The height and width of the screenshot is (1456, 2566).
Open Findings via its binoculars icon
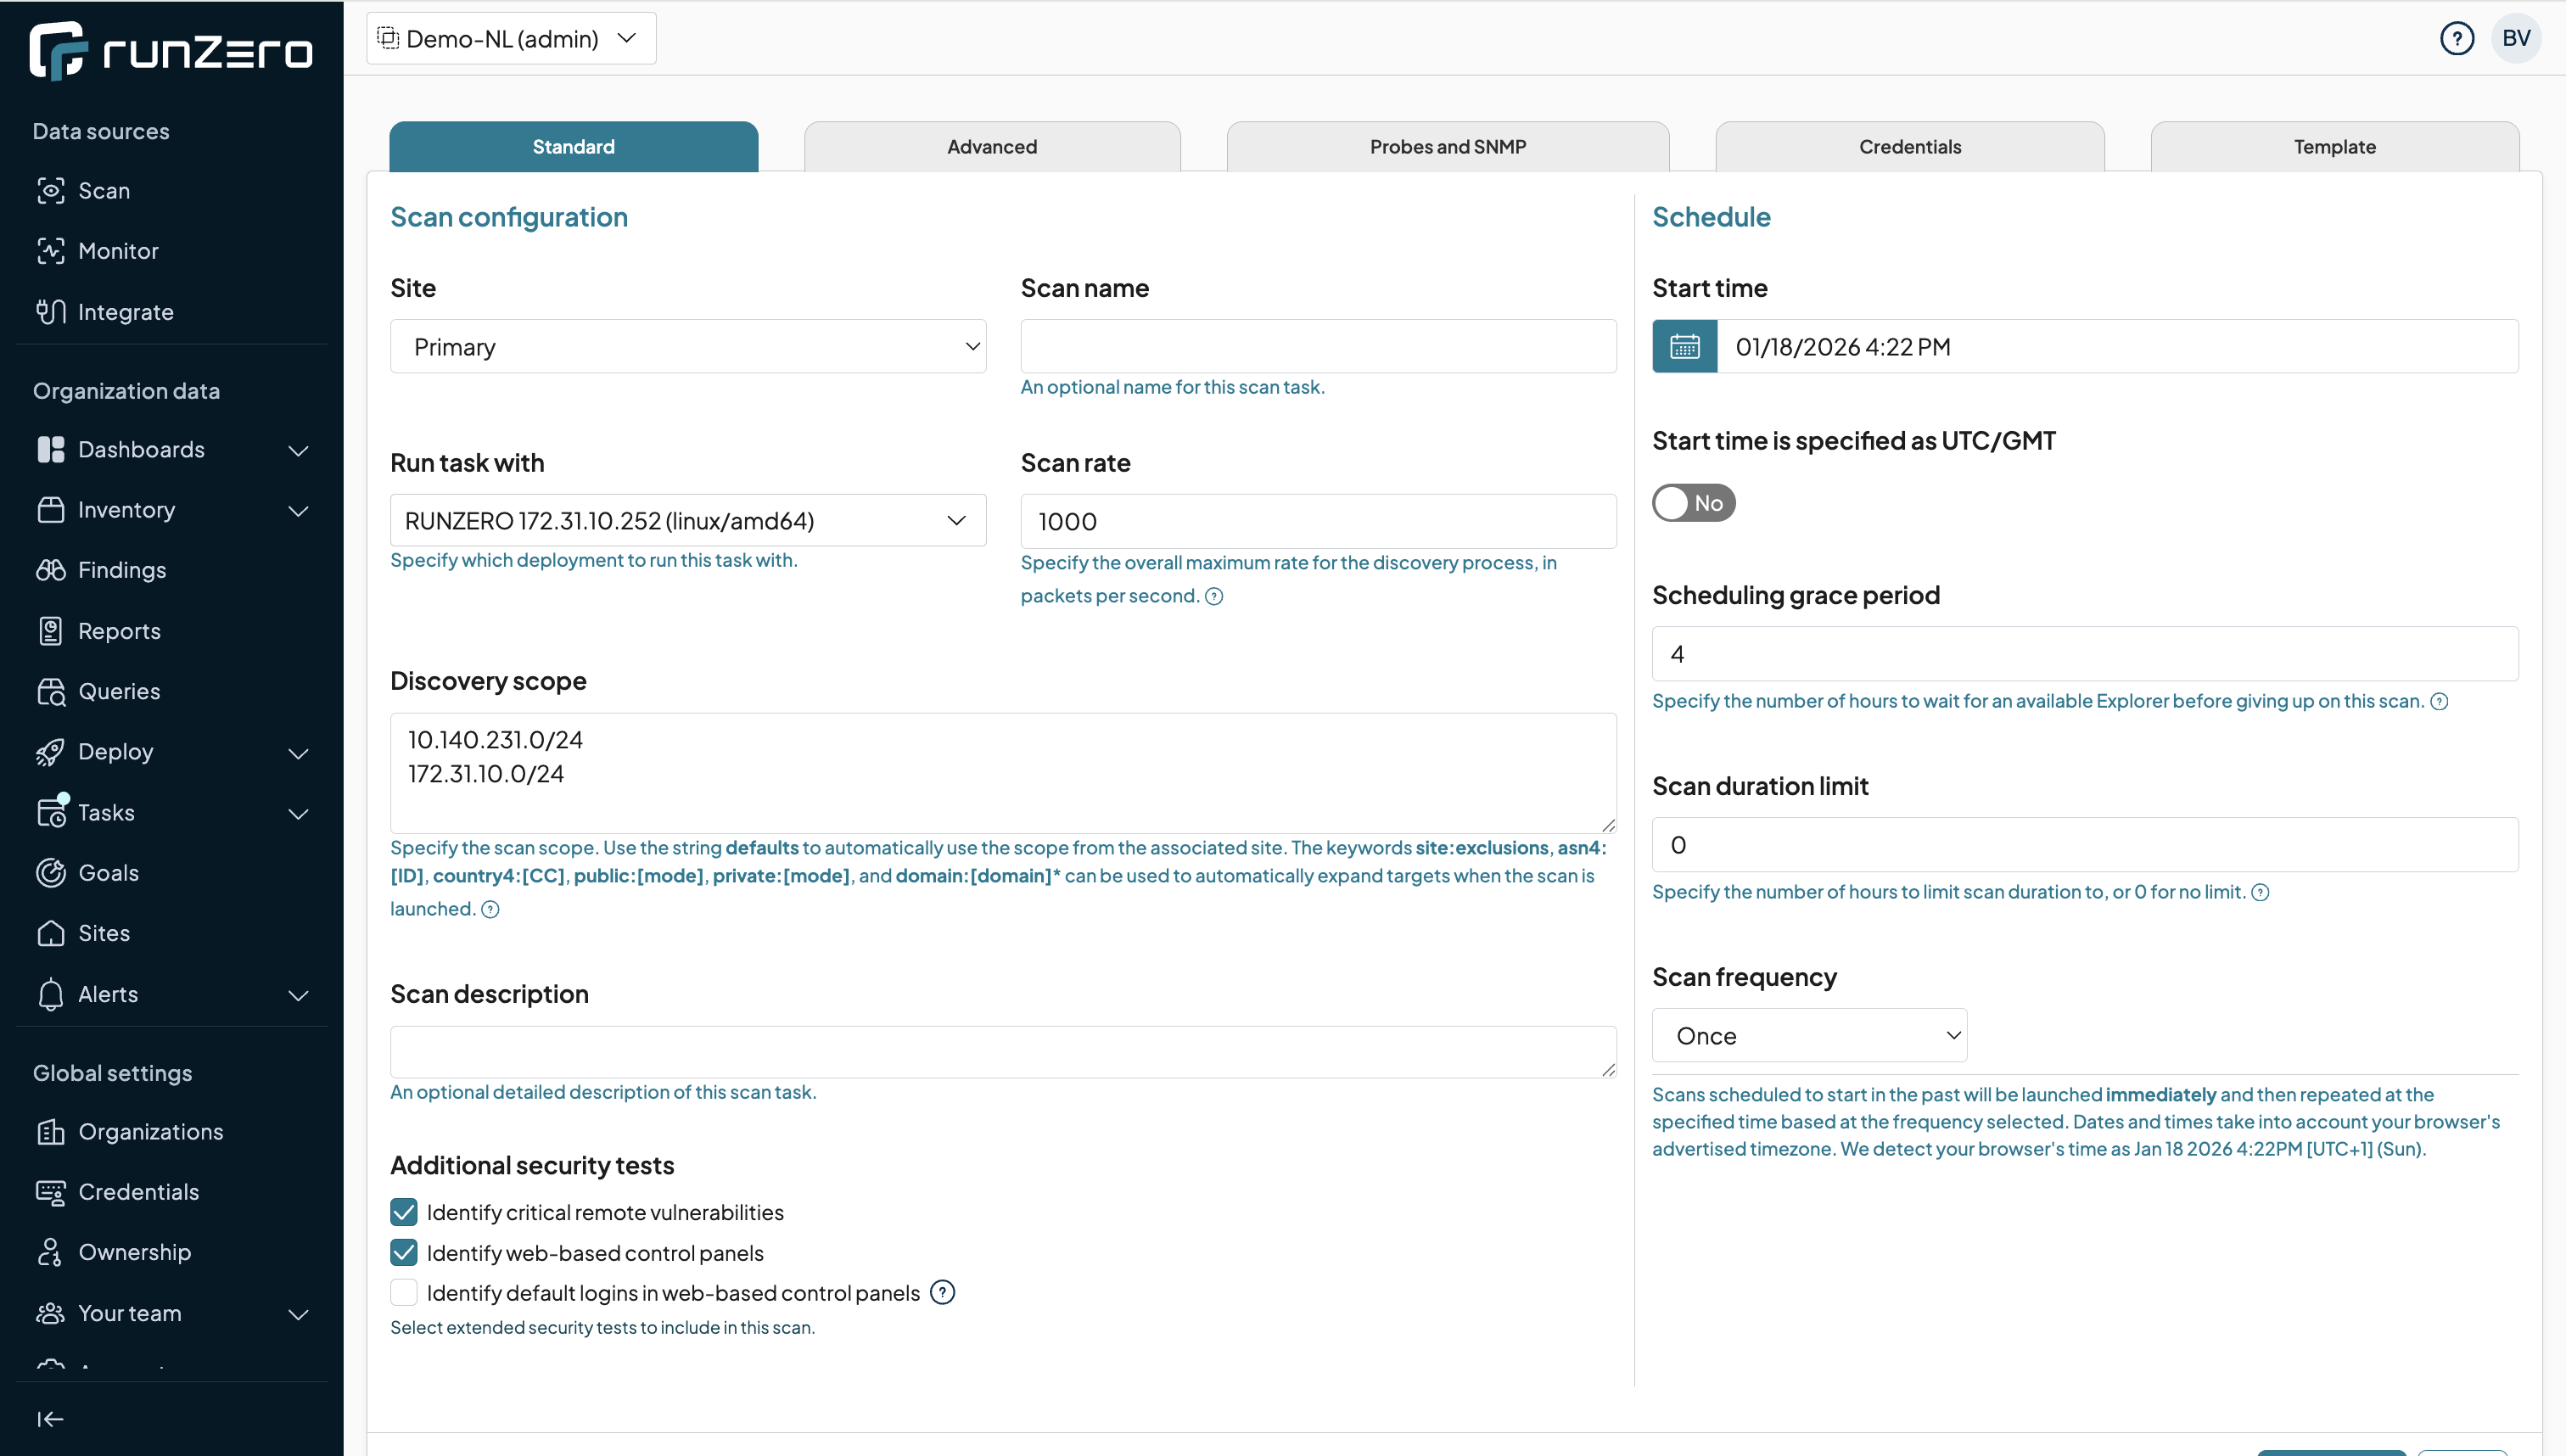(x=50, y=570)
